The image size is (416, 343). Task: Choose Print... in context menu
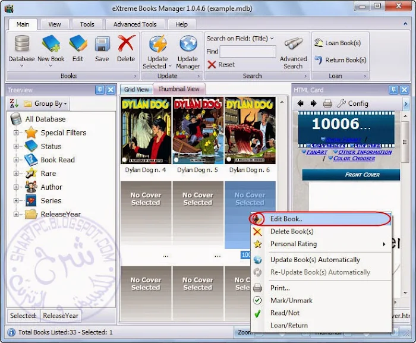(x=321, y=288)
